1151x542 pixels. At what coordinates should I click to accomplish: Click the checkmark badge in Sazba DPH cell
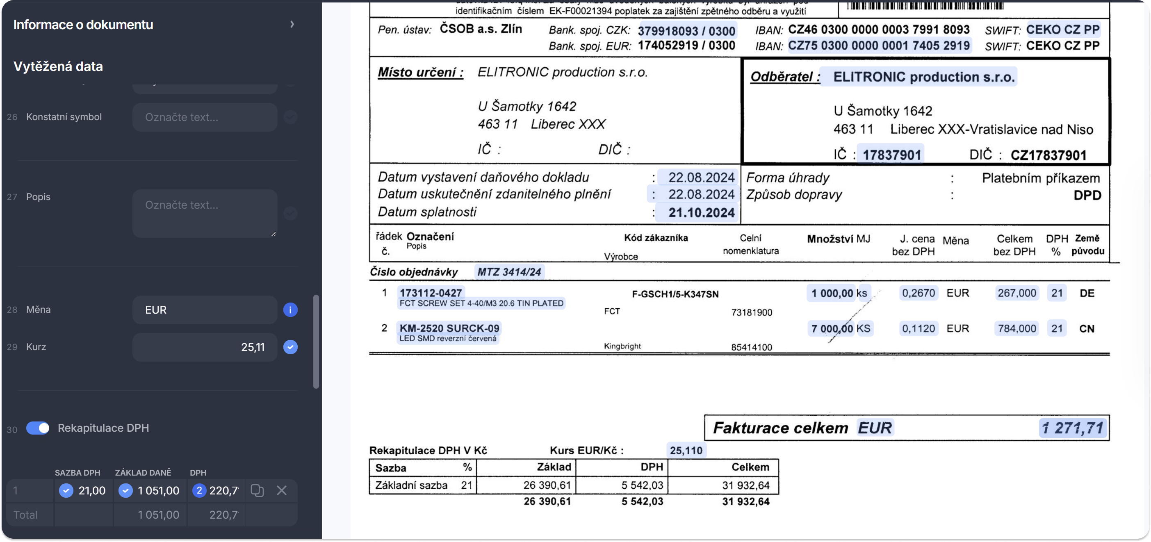[66, 490]
